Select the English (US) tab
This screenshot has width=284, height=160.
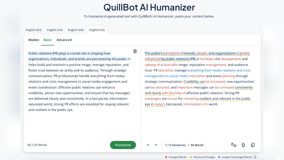click(97, 30)
